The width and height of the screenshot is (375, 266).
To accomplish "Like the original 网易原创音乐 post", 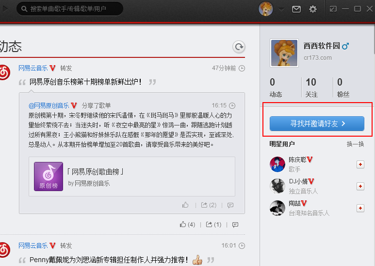I will [185, 205].
